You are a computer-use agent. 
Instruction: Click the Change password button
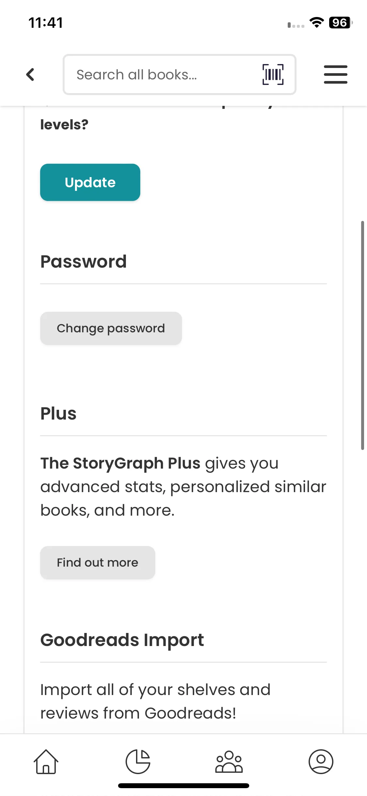[111, 328]
